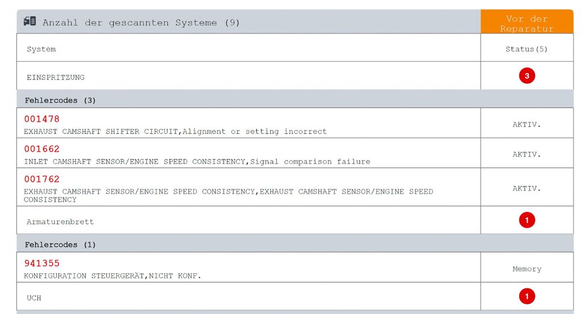Viewport: 581px width, 314px height.
Task: Open the orange Vor der Reparatur tab
Action: pyautogui.click(x=527, y=22)
